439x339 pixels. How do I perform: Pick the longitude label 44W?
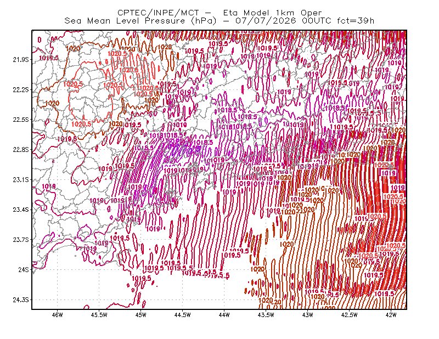[224, 315]
